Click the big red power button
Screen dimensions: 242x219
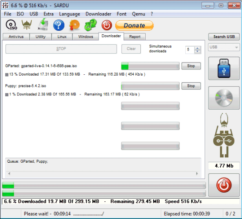(224, 185)
